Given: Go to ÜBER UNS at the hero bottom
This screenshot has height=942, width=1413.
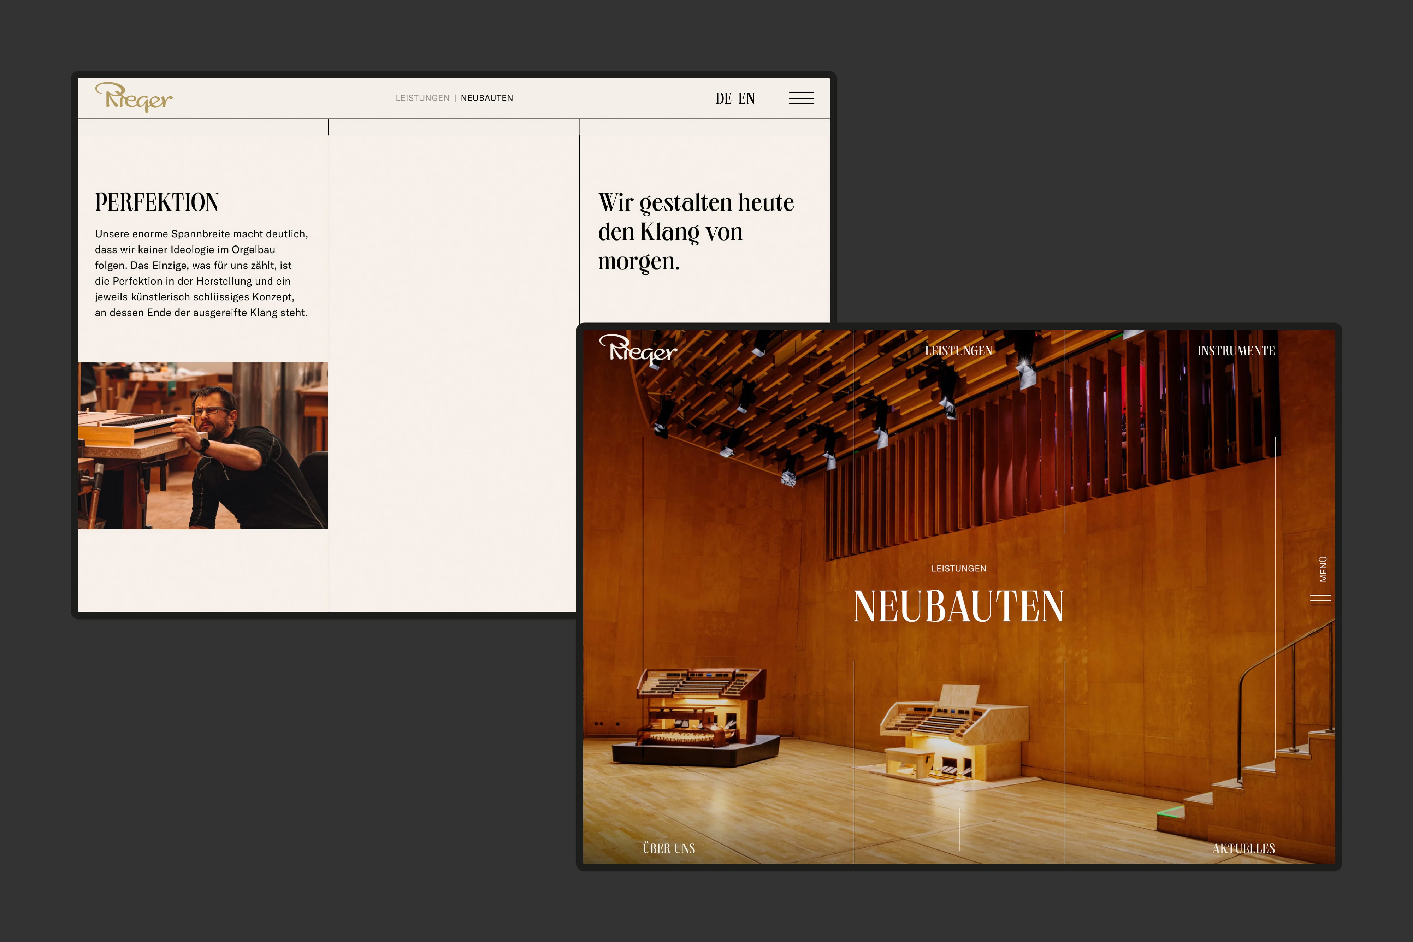Looking at the screenshot, I should [669, 848].
